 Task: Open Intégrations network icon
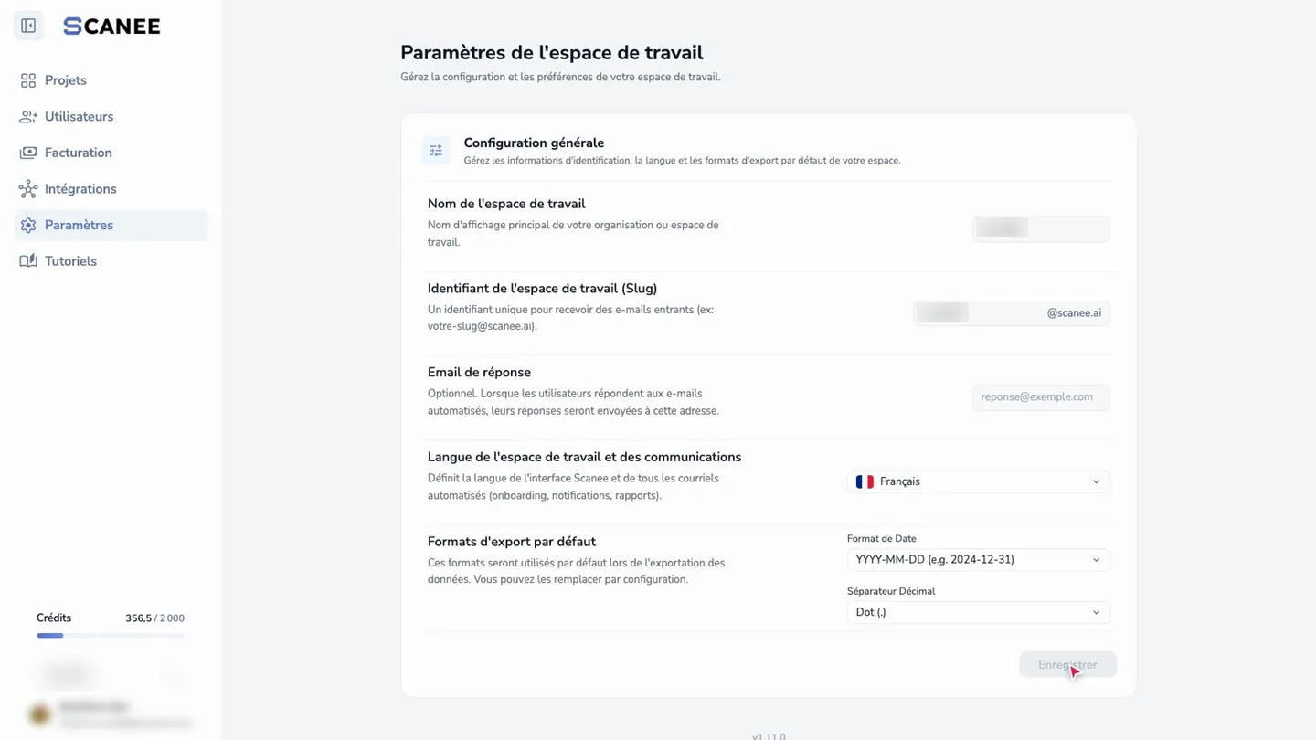[x=28, y=189]
